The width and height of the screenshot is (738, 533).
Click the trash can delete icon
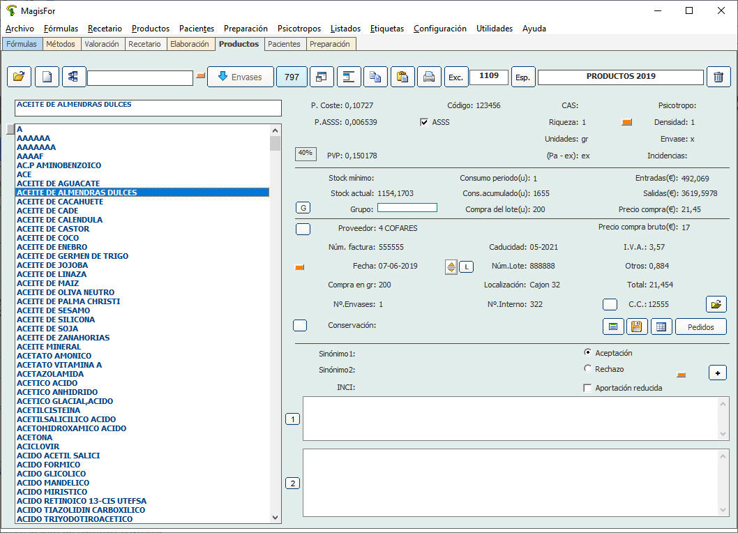pos(718,77)
